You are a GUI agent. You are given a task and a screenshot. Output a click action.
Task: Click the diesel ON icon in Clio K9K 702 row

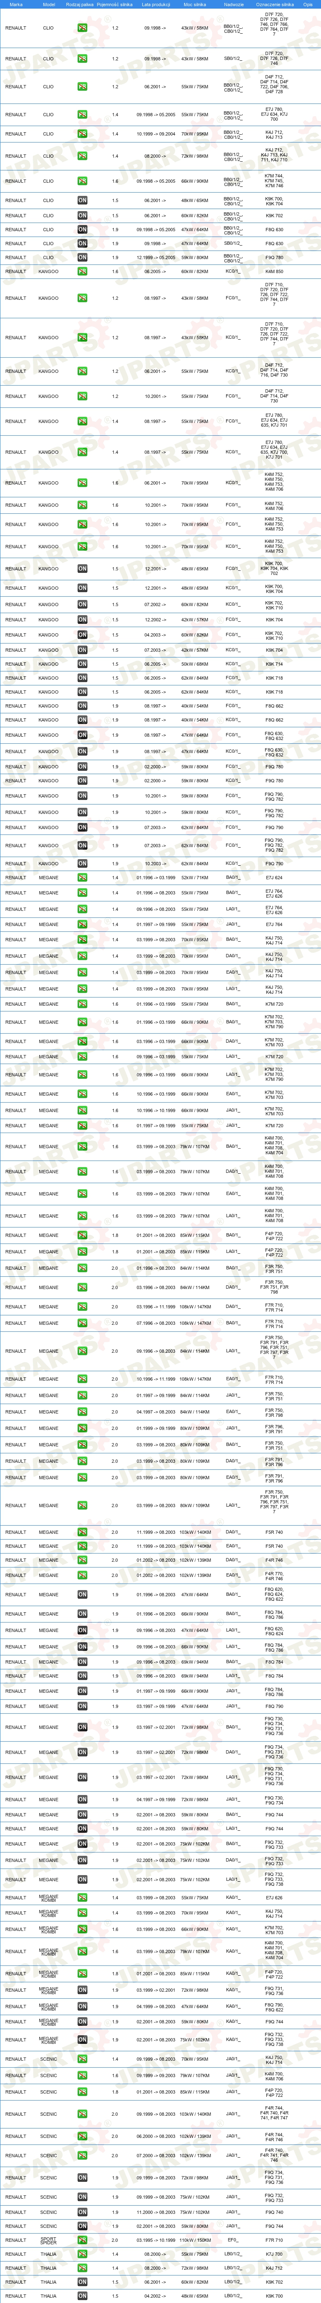[82, 216]
